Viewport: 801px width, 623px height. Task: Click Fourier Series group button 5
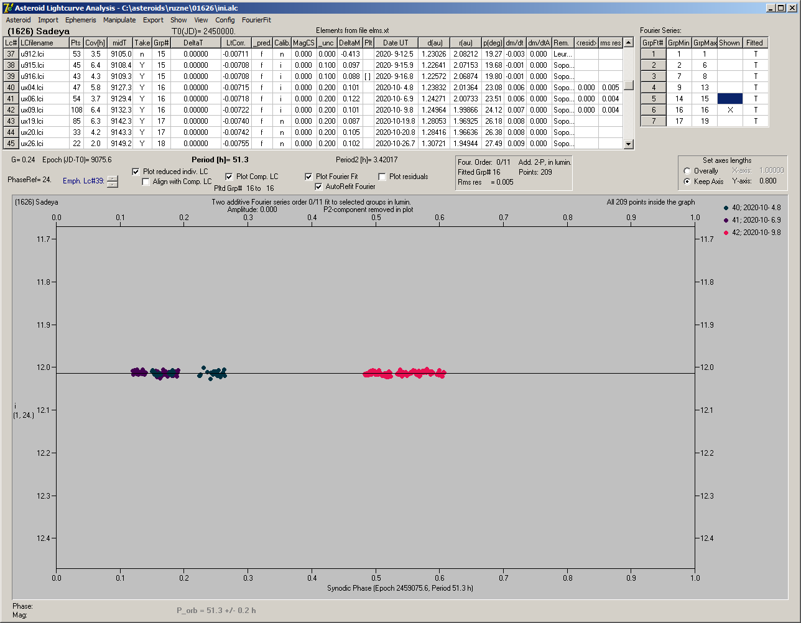tap(654, 99)
